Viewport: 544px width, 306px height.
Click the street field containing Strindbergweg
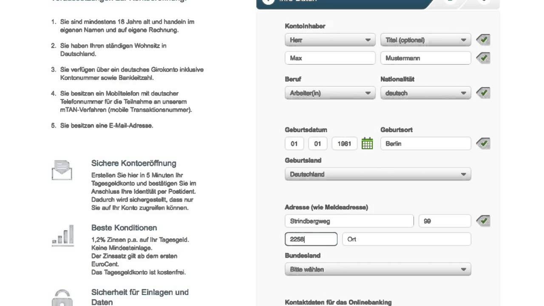click(x=349, y=221)
